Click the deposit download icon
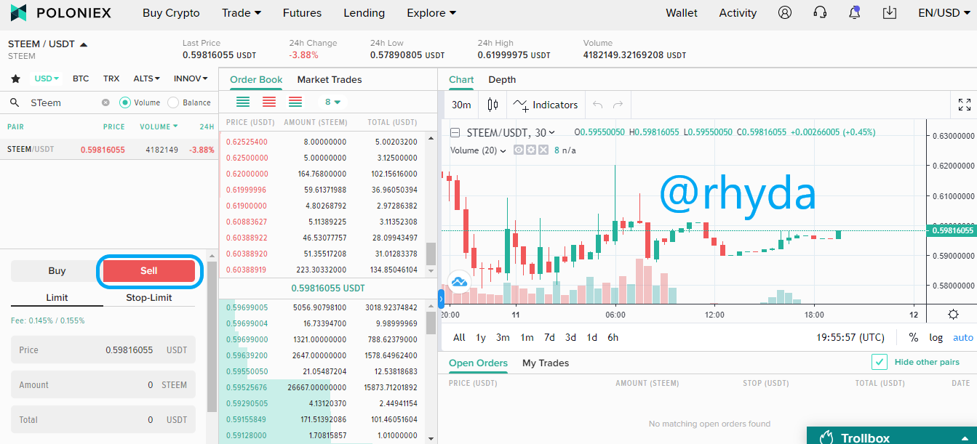This screenshot has height=444, width=977. (x=889, y=12)
